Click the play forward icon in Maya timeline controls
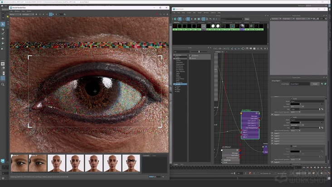This screenshot has height=187, width=332. [x=318, y=167]
